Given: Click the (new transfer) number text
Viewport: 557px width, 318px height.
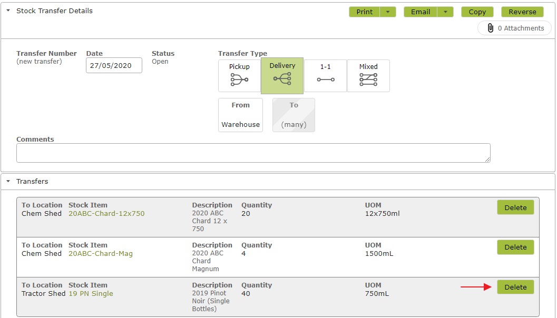Looking at the screenshot, I should (x=39, y=62).
